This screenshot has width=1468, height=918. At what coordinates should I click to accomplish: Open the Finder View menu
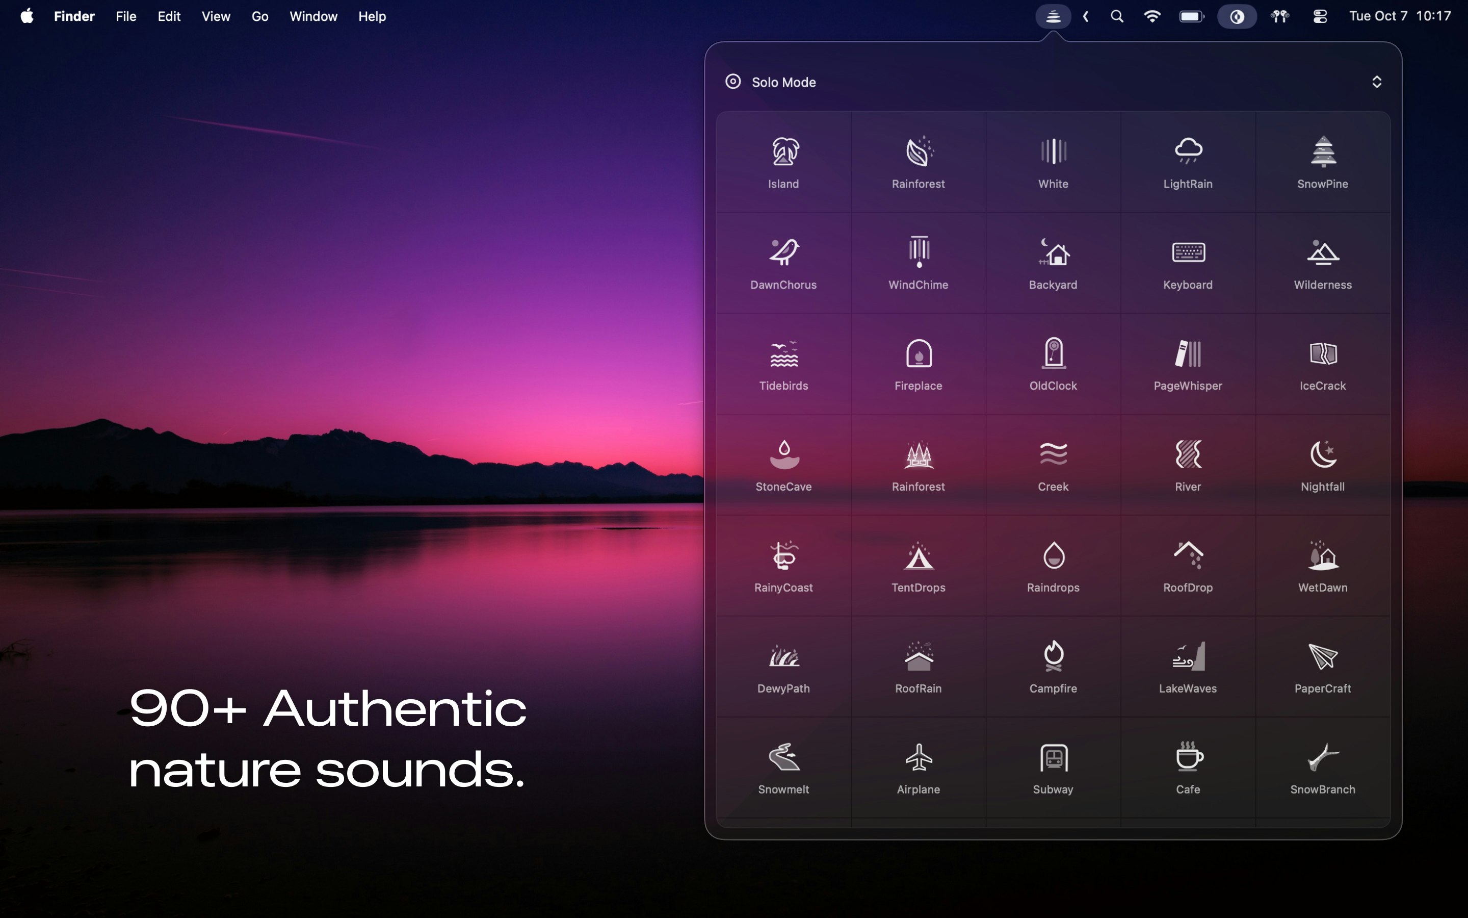pos(215,16)
